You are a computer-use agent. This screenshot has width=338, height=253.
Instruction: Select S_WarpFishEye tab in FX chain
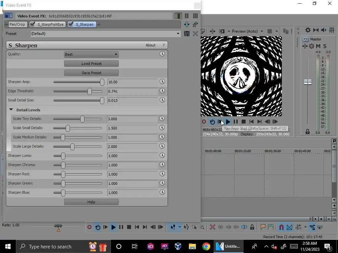[47, 24]
